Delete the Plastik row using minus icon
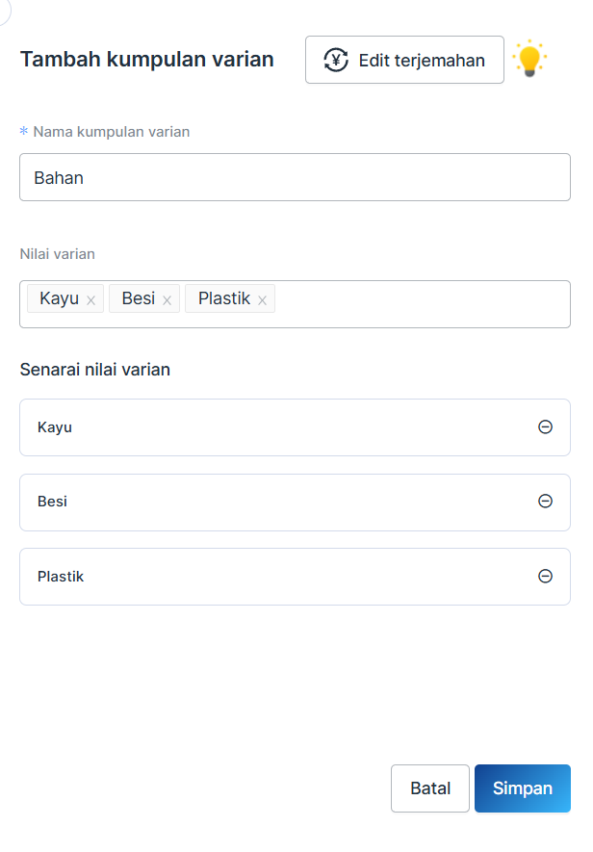593x852 pixels. [x=545, y=577]
